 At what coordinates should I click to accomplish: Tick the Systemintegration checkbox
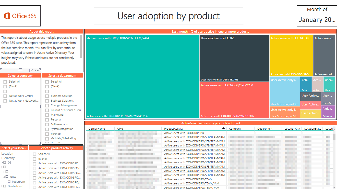point(47,129)
